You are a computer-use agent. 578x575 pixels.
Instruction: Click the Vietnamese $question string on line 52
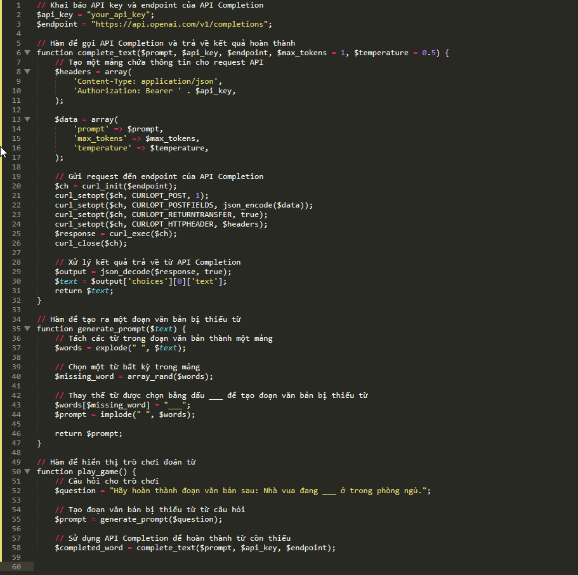coord(270,491)
